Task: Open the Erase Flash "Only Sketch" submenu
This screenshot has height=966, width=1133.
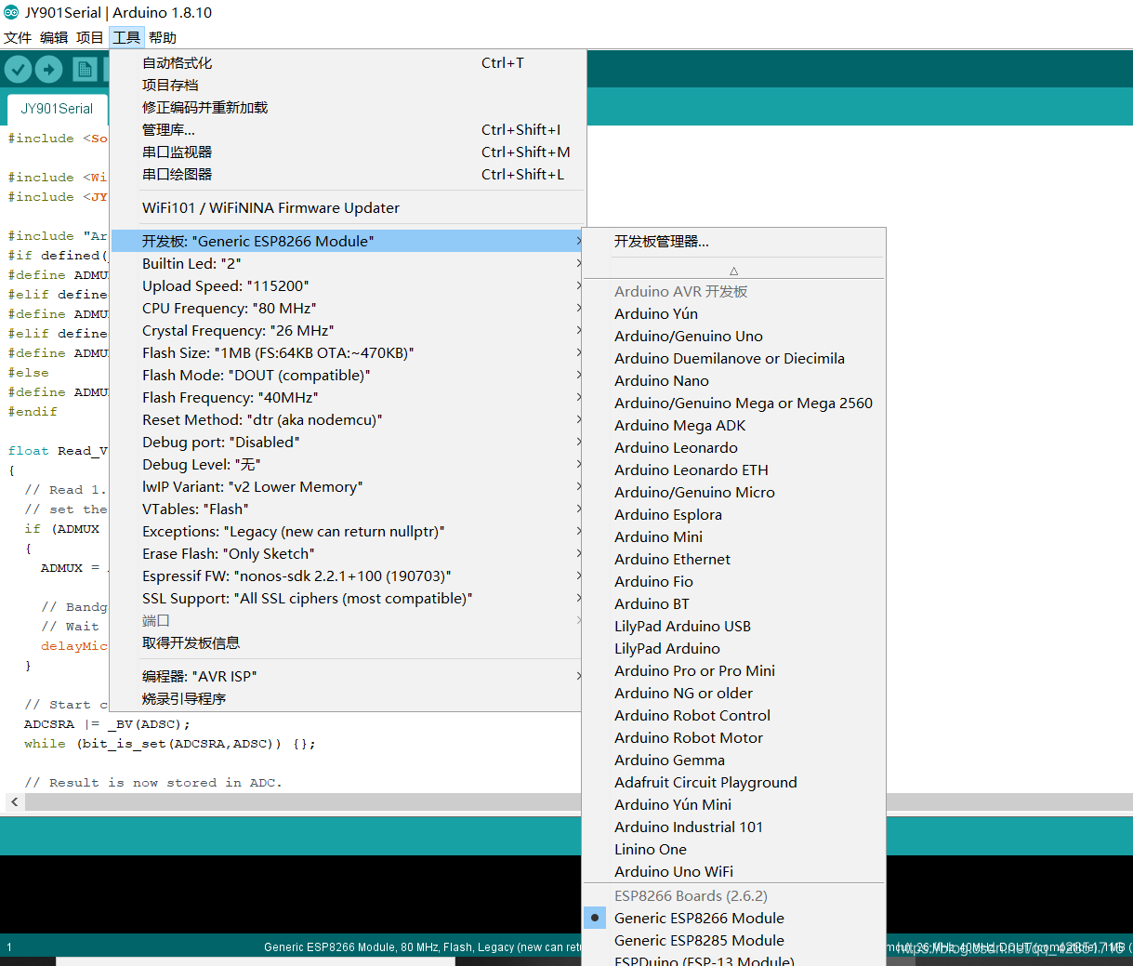Action: click(348, 553)
